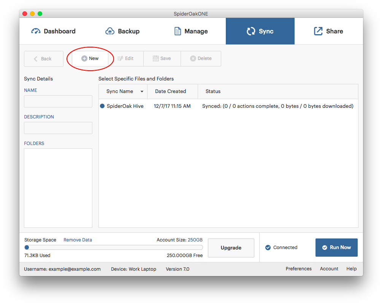The height and width of the screenshot is (303, 390).
Task: Click the Sync tab circular arrows icon
Action: pyautogui.click(x=251, y=31)
